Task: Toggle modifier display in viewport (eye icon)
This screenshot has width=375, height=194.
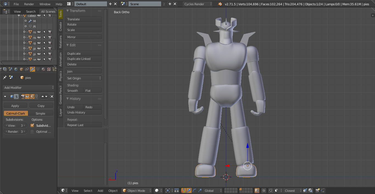Action: tap(27, 96)
